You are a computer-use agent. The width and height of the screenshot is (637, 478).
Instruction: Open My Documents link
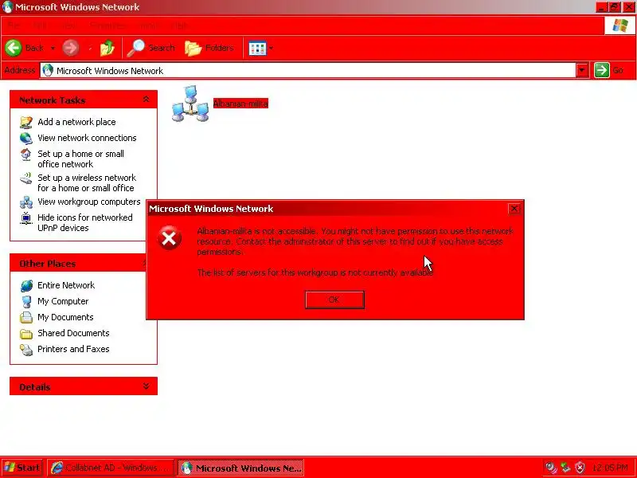[x=65, y=317]
